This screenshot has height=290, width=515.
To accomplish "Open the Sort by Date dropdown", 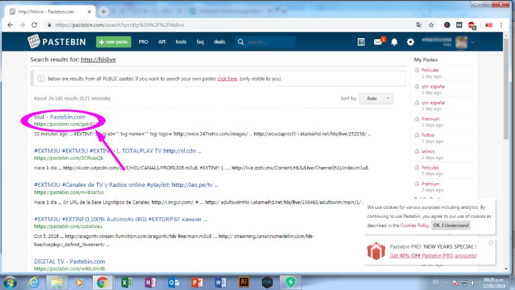I will click(x=376, y=99).
